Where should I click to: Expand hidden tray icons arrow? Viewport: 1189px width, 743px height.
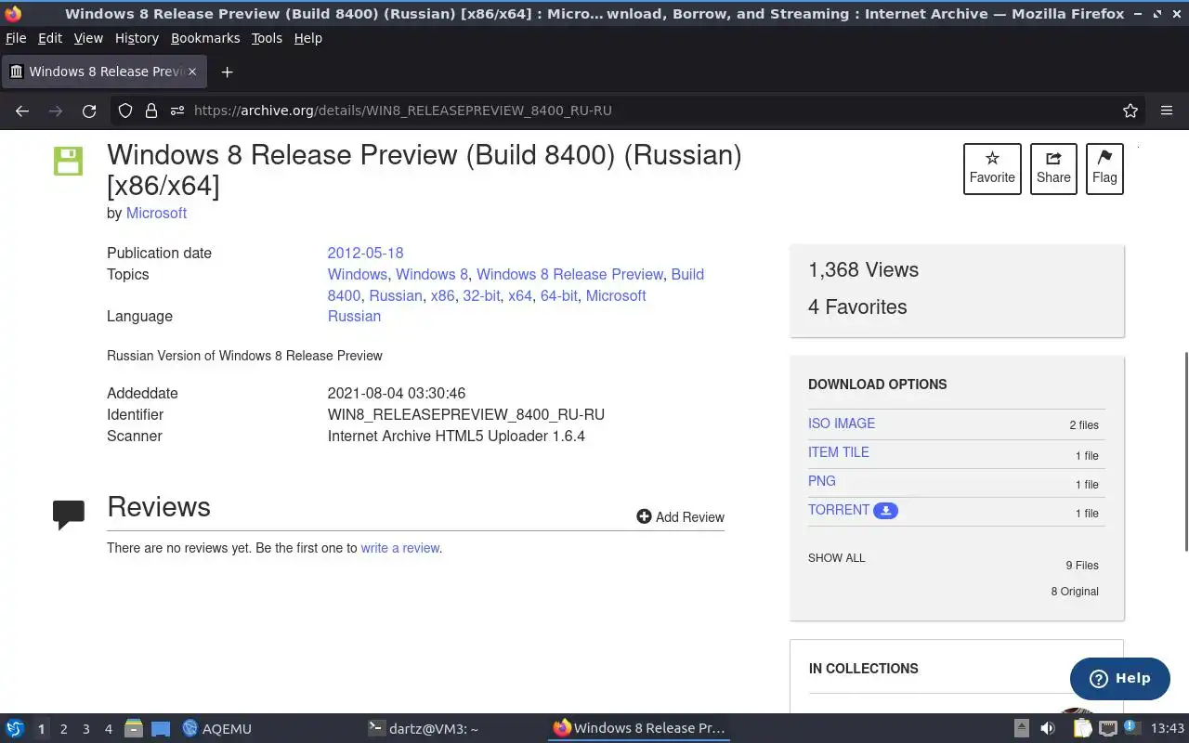point(1021,728)
